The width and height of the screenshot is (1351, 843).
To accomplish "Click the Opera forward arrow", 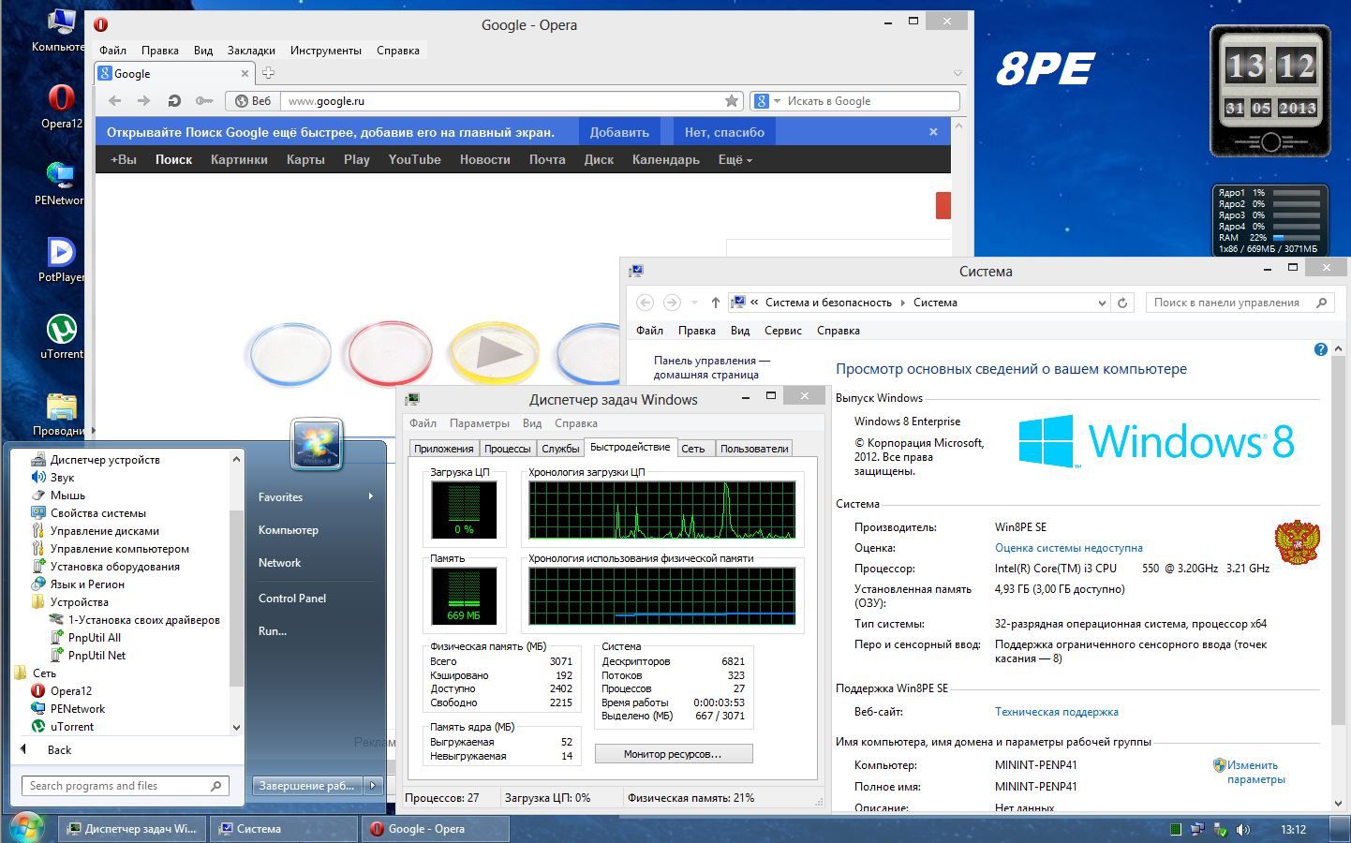I will pyautogui.click(x=143, y=101).
